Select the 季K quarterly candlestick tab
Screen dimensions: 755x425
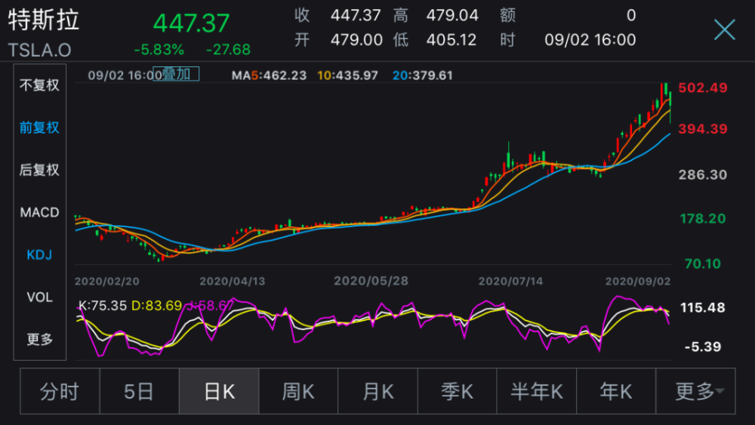(458, 391)
